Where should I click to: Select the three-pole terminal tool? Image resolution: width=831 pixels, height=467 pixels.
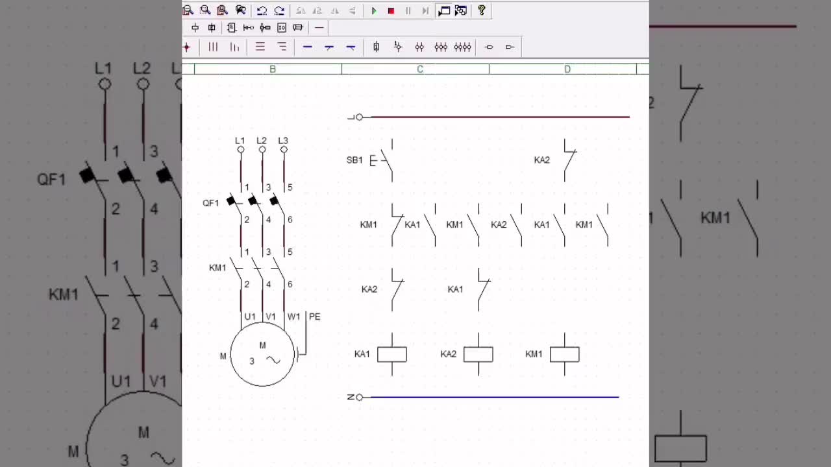click(x=441, y=47)
